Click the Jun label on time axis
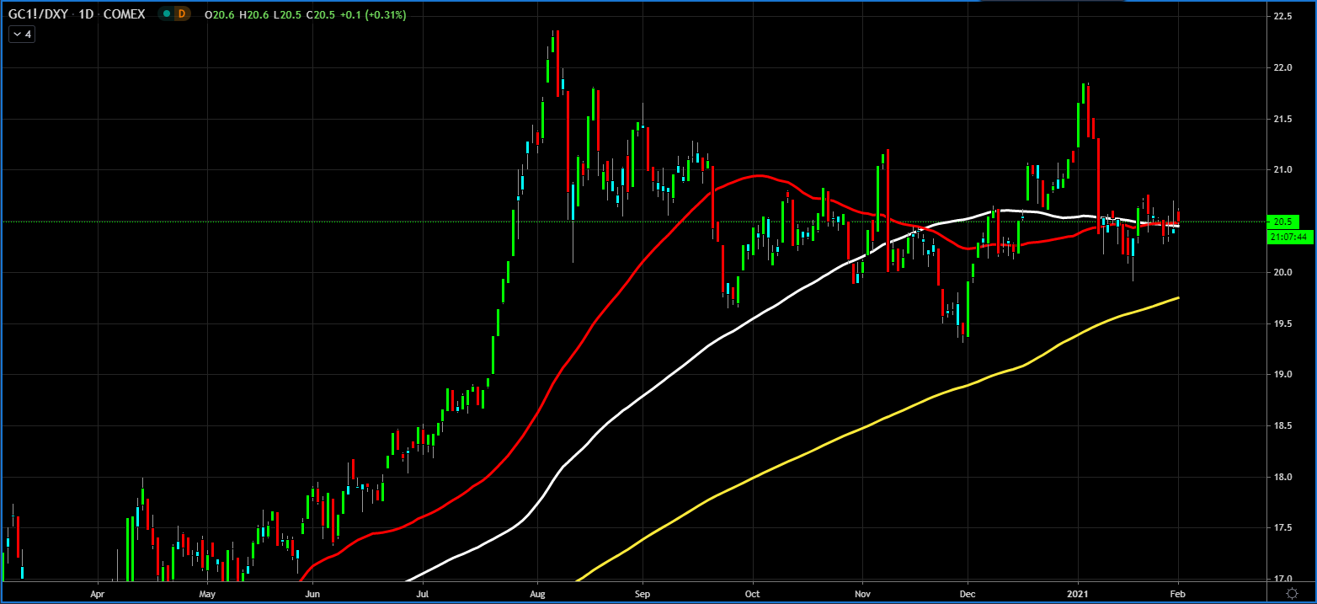Screen dimensions: 1317x604 (312, 594)
